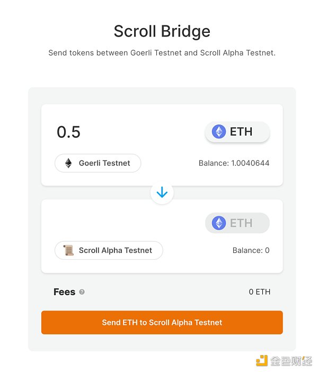Click the blue swap direction arrow
318x372 pixels.
click(x=162, y=193)
